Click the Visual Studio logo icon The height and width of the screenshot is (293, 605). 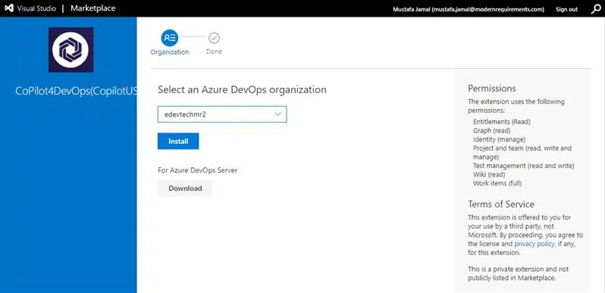[x=9, y=8]
